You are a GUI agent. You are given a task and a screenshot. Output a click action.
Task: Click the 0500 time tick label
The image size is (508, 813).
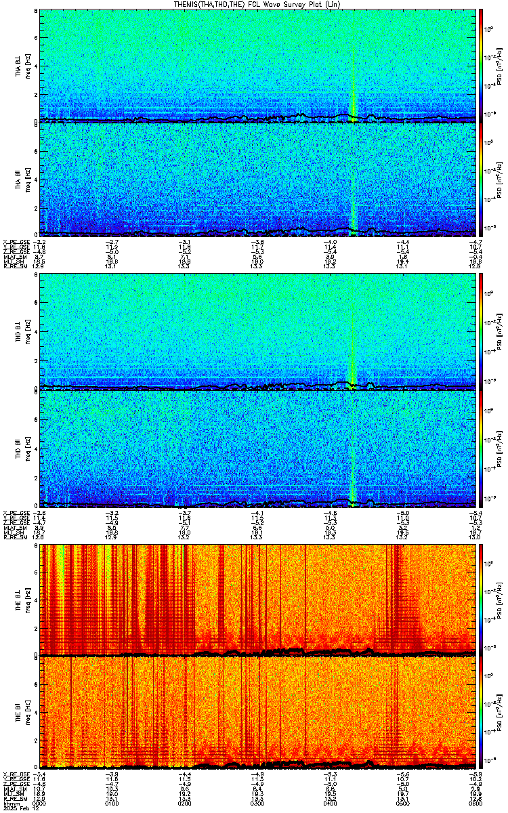pyautogui.click(x=403, y=803)
